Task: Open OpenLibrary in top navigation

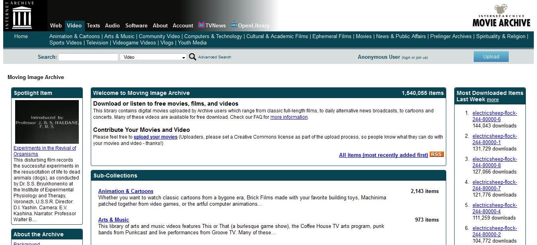Action: (250, 25)
